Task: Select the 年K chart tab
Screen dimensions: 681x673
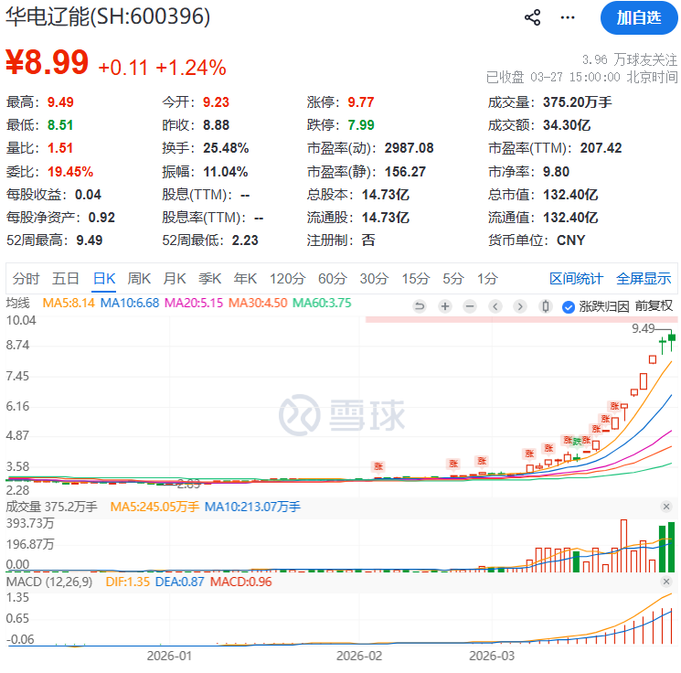Action: pos(245,279)
